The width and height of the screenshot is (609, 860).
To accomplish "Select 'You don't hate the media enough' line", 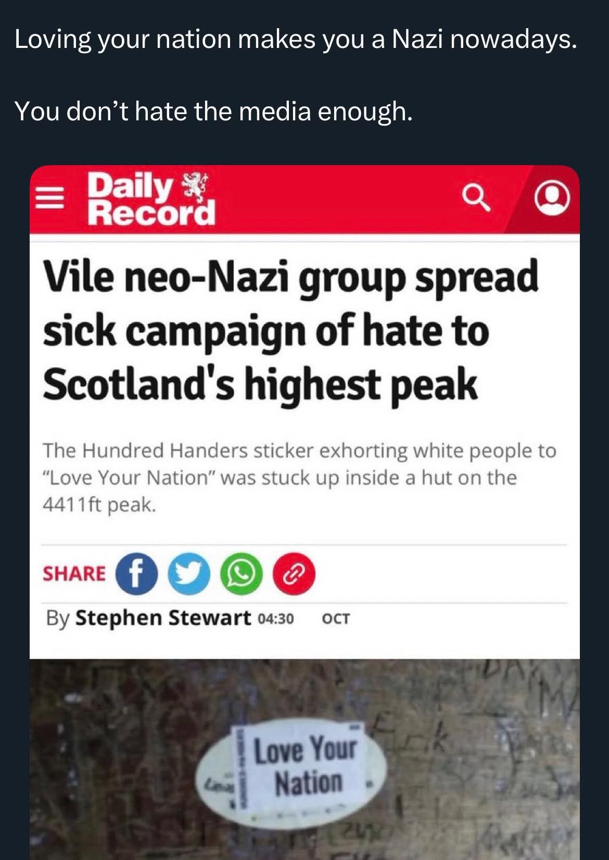I will point(214,111).
